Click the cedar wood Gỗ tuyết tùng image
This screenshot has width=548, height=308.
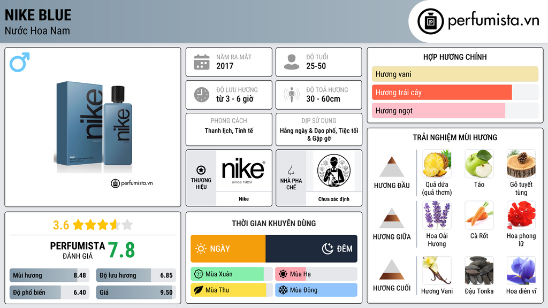tap(521, 164)
